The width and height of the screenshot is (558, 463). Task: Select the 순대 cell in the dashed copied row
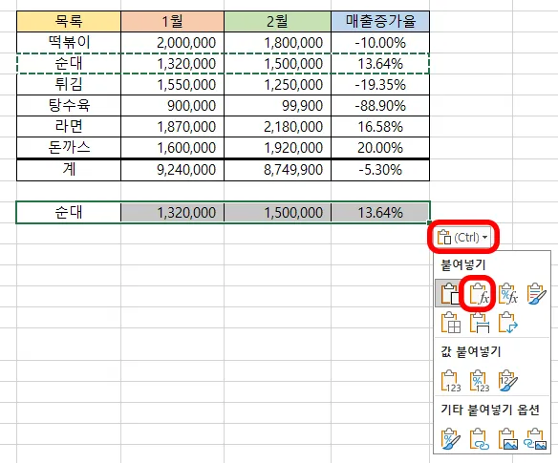[69, 64]
